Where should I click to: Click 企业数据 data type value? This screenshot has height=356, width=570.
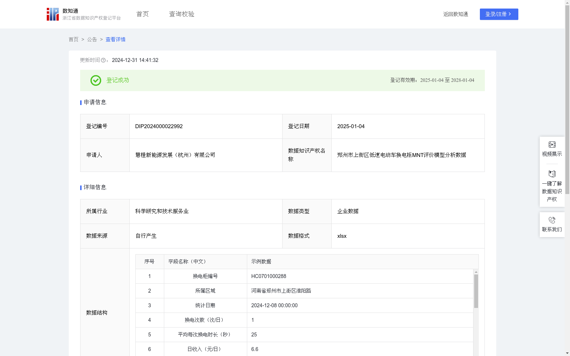[x=348, y=211]
